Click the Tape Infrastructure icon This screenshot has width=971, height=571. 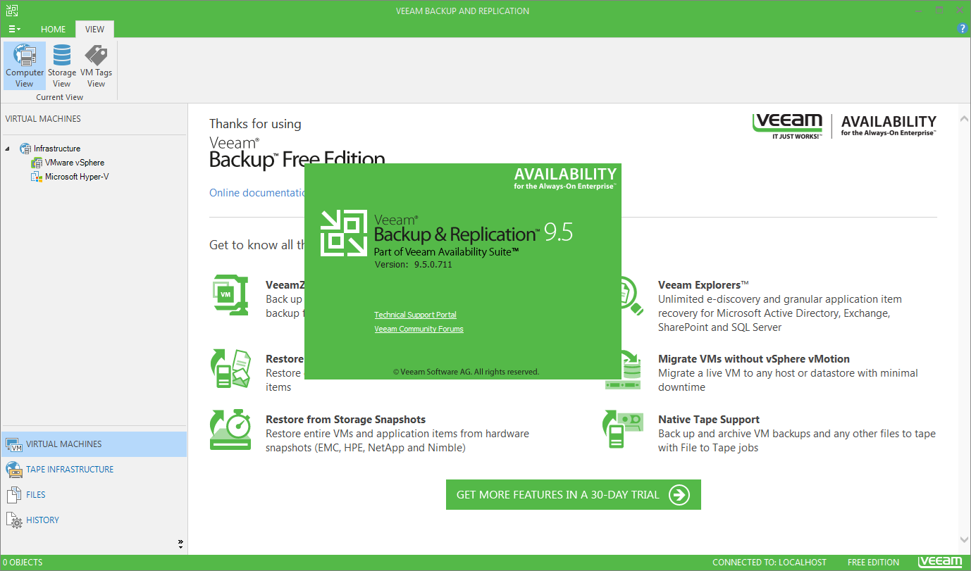tap(13, 470)
